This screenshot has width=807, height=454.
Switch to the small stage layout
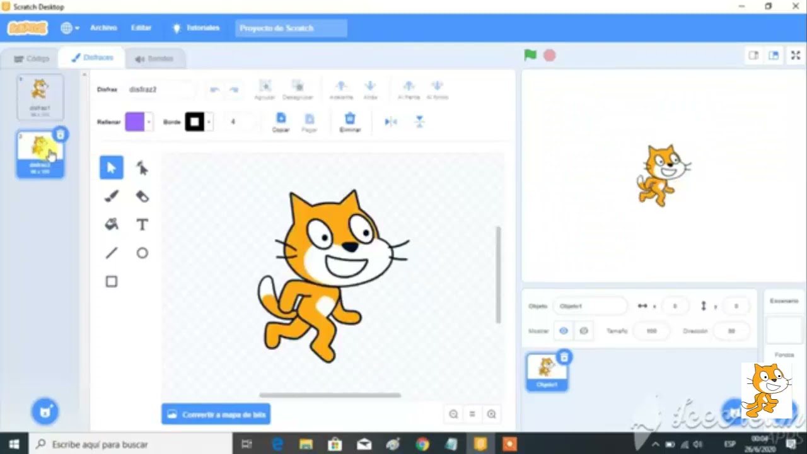tap(753, 55)
